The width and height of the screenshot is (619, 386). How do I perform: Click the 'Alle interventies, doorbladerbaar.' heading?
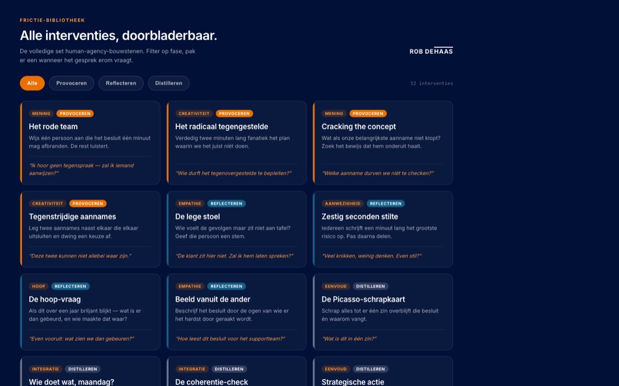point(118,35)
